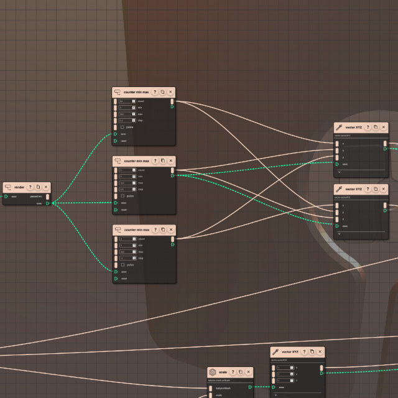Click the render node's exec output port
398x398 pixels.
coord(47,203)
